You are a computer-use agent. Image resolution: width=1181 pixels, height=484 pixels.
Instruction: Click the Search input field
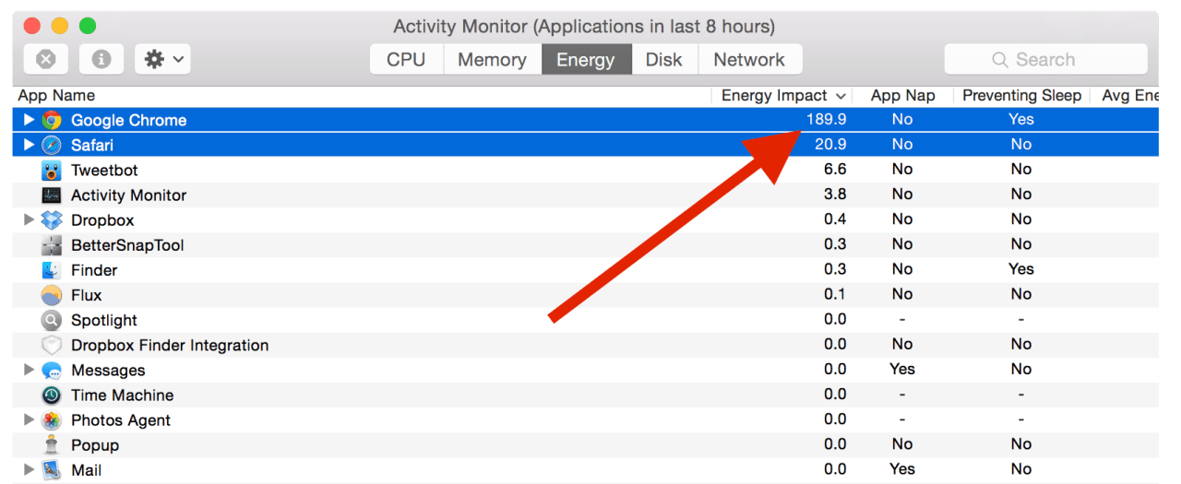1045,60
